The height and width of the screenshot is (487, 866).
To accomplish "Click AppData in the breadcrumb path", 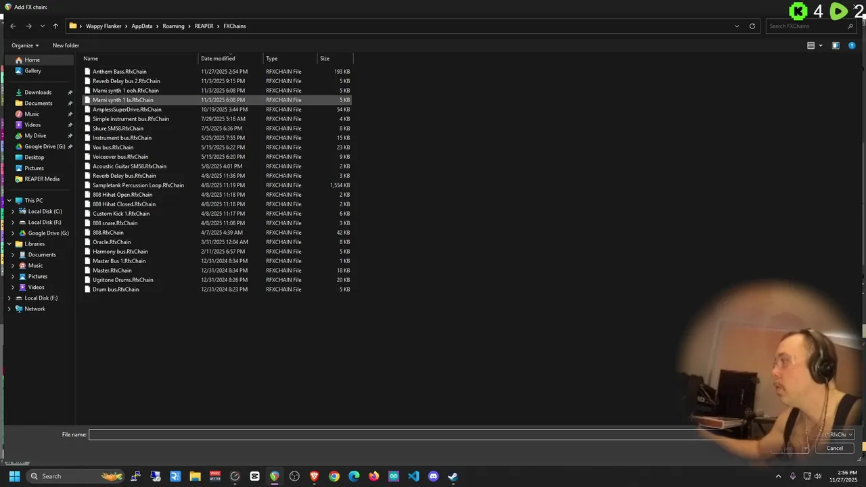I will (x=142, y=26).
